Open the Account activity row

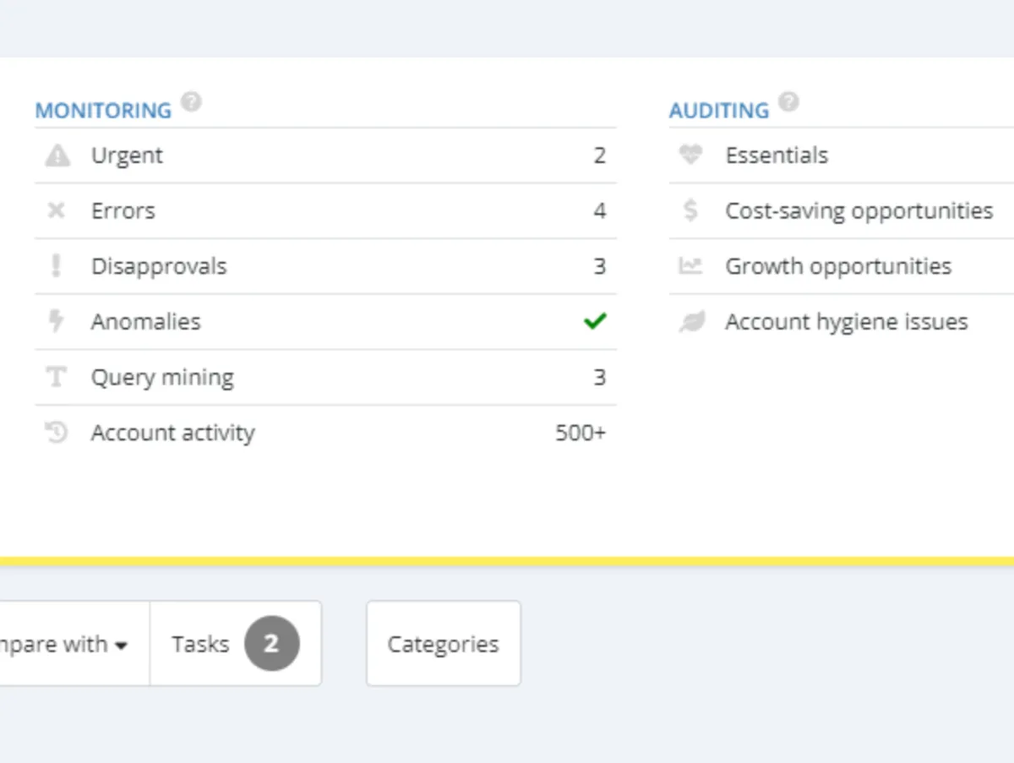click(325, 433)
